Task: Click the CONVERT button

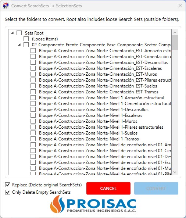Action: (156, 188)
